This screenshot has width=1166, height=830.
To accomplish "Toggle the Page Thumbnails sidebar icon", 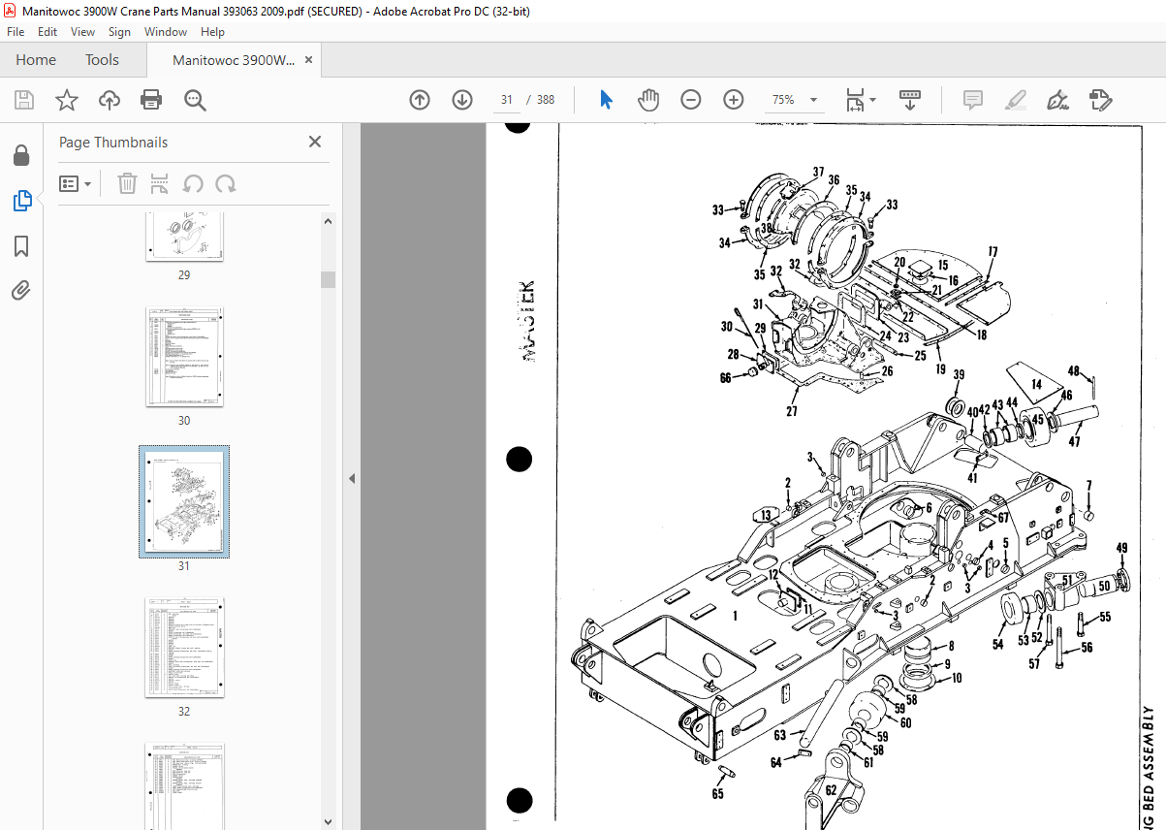I will click(22, 201).
